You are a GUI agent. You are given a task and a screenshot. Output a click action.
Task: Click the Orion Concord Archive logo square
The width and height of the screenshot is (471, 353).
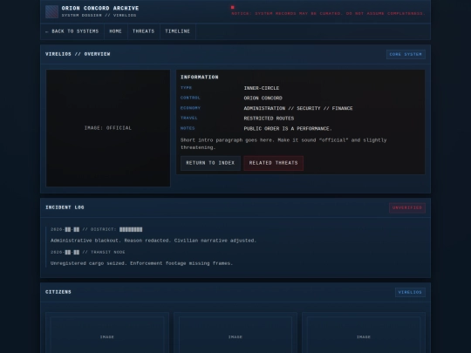(x=51, y=11)
